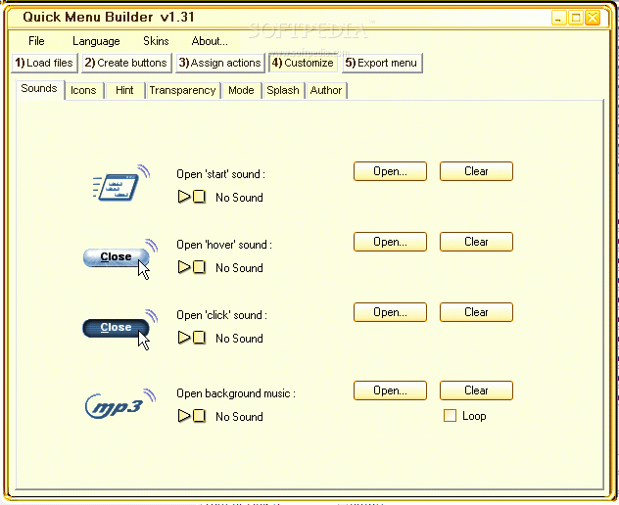This screenshot has height=505, width=619.
Task: Stop the background music preview
Action: click(x=200, y=415)
